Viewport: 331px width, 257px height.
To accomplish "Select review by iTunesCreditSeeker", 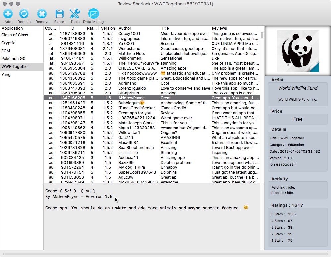I will (x=152, y=108).
